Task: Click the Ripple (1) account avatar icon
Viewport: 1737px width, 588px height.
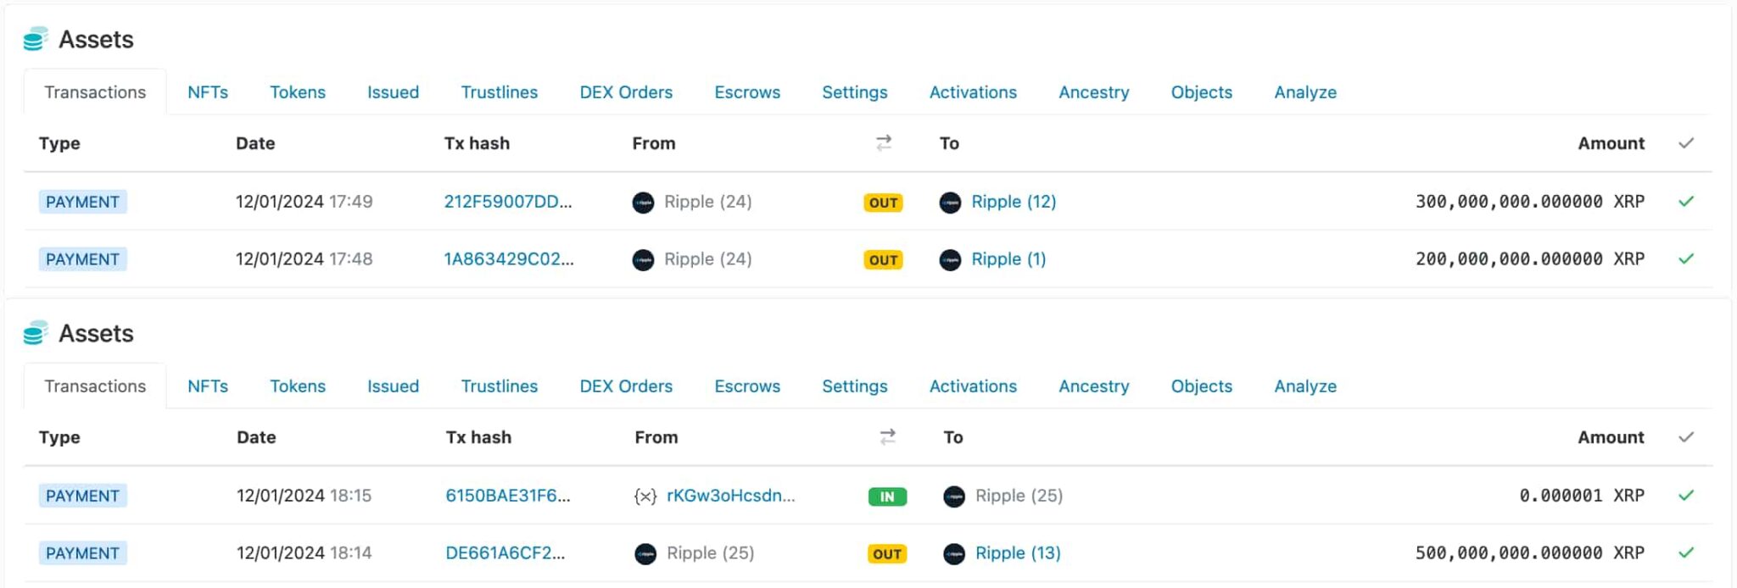Action: pyautogui.click(x=950, y=260)
